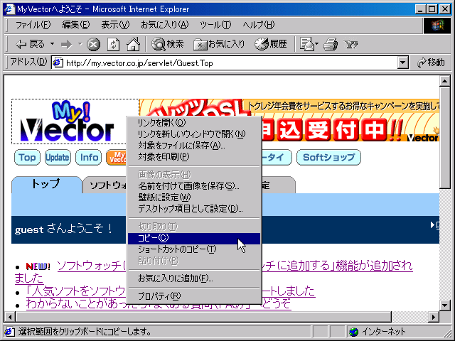This screenshot has width=455, height=341.
Task: Choose デスクトップ項目として設定(D)
Action: click(194, 208)
